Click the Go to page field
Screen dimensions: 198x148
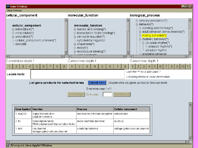point(107,94)
